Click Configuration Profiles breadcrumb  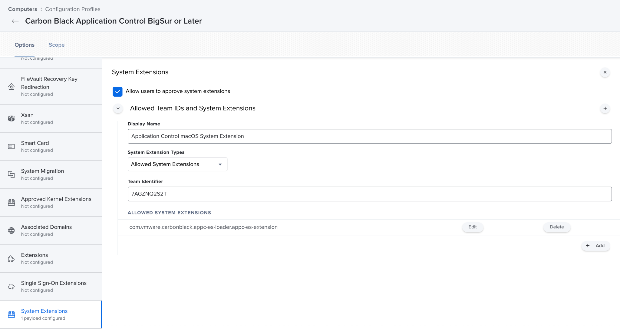click(73, 9)
